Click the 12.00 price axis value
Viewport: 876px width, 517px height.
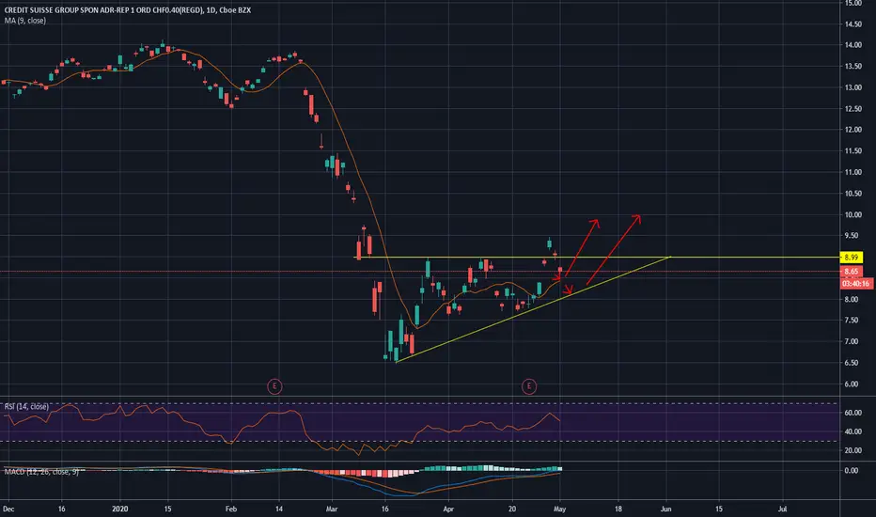tap(853, 131)
